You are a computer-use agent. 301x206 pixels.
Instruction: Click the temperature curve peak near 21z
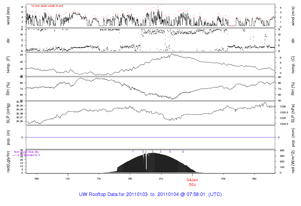click(171, 54)
